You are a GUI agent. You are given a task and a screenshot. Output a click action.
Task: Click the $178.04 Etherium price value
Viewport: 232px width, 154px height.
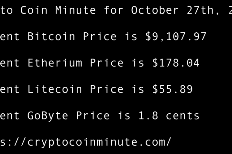(176, 63)
